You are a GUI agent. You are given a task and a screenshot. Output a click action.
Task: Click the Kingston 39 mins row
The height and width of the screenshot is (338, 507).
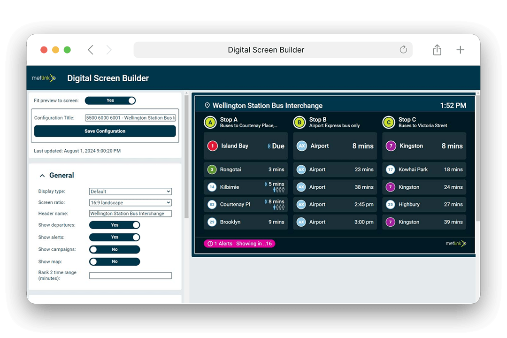(x=424, y=222)
